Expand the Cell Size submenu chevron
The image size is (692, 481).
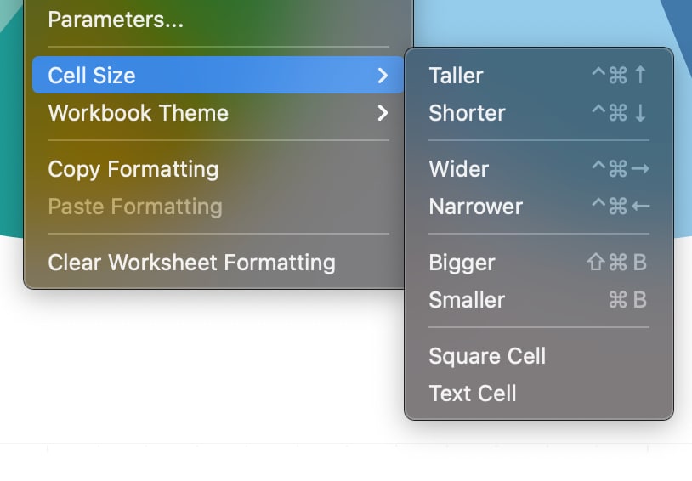[383, 76]
